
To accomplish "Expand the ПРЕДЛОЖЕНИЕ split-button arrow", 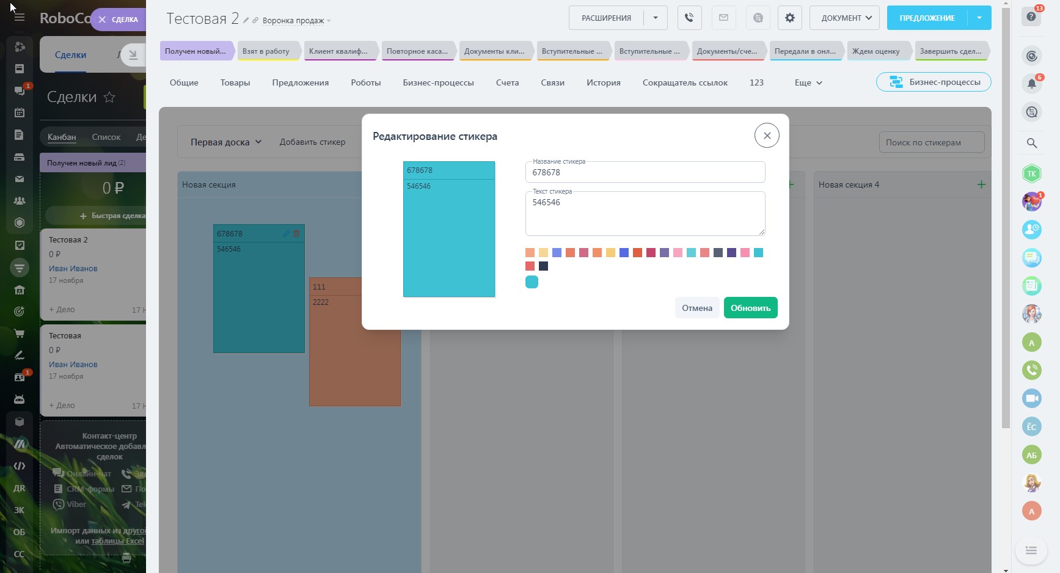I will 979,18.
